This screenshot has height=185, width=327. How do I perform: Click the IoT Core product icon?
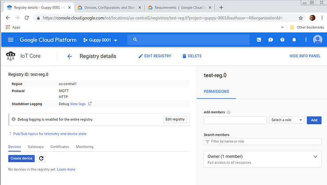(11, 56)
